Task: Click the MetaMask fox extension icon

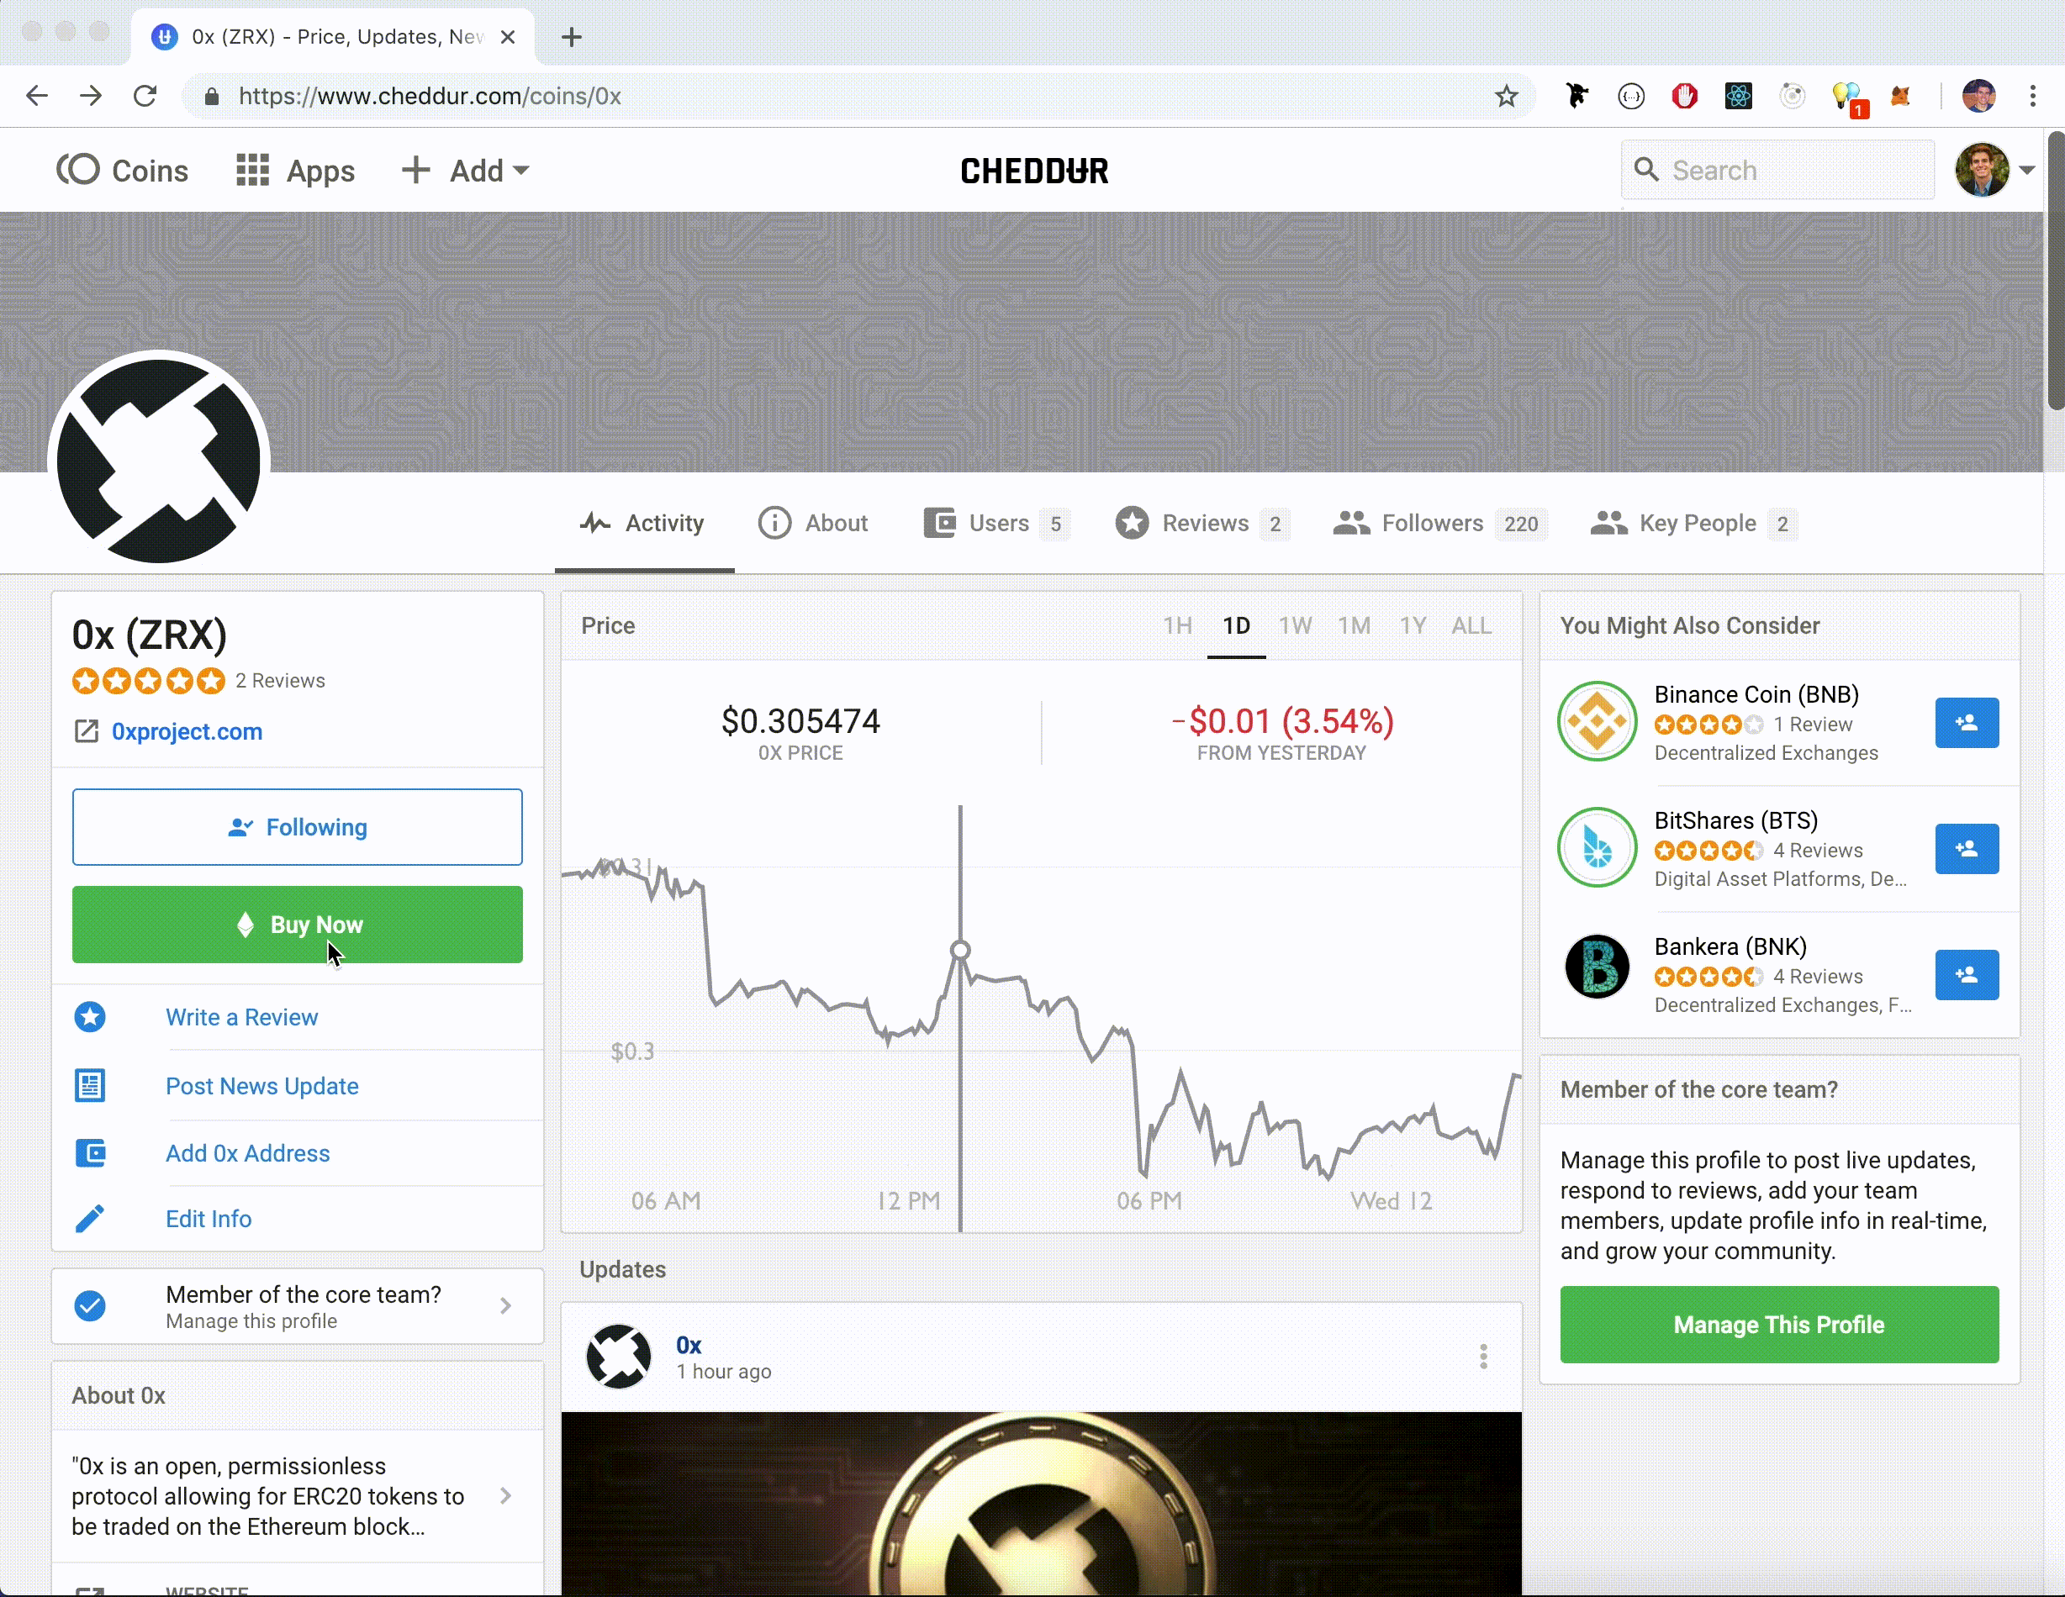Action: (x=1900, y=97)
